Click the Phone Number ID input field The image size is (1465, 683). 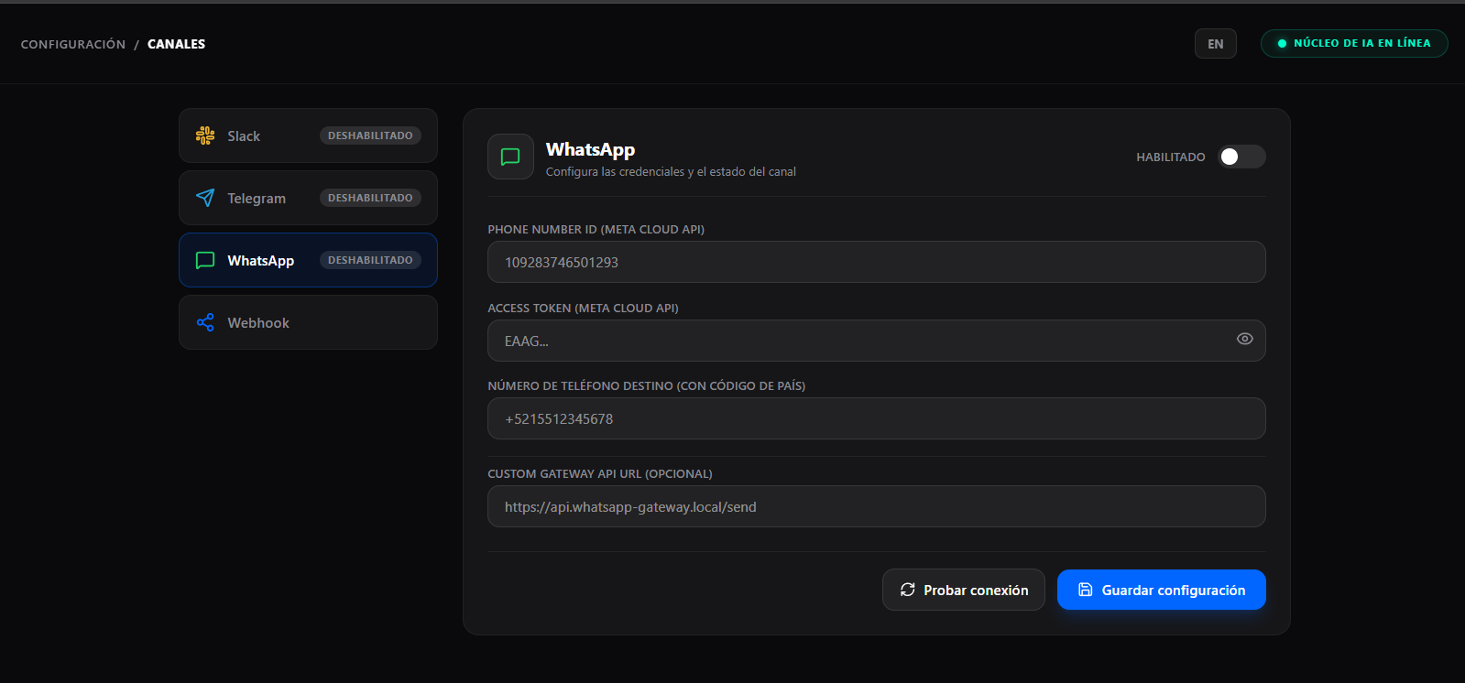[x=877, y=262]
